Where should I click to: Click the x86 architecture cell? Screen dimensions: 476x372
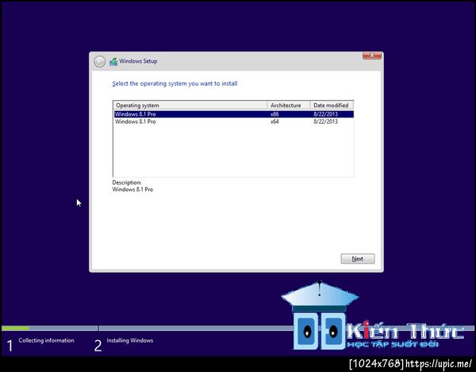pos(274,114)
